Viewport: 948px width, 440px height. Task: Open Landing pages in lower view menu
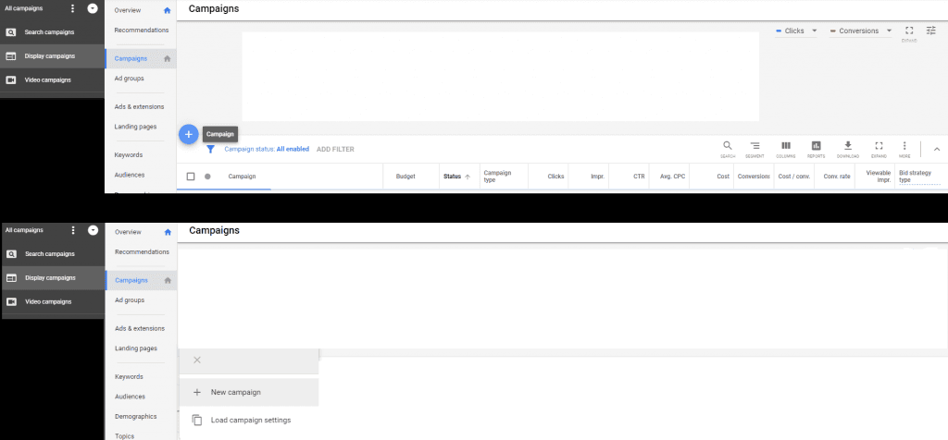pyautogui.click(x=136, y=348)
